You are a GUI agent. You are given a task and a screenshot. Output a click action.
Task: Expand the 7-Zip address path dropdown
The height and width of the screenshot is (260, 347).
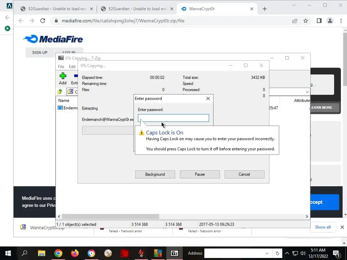click(307, 92)
